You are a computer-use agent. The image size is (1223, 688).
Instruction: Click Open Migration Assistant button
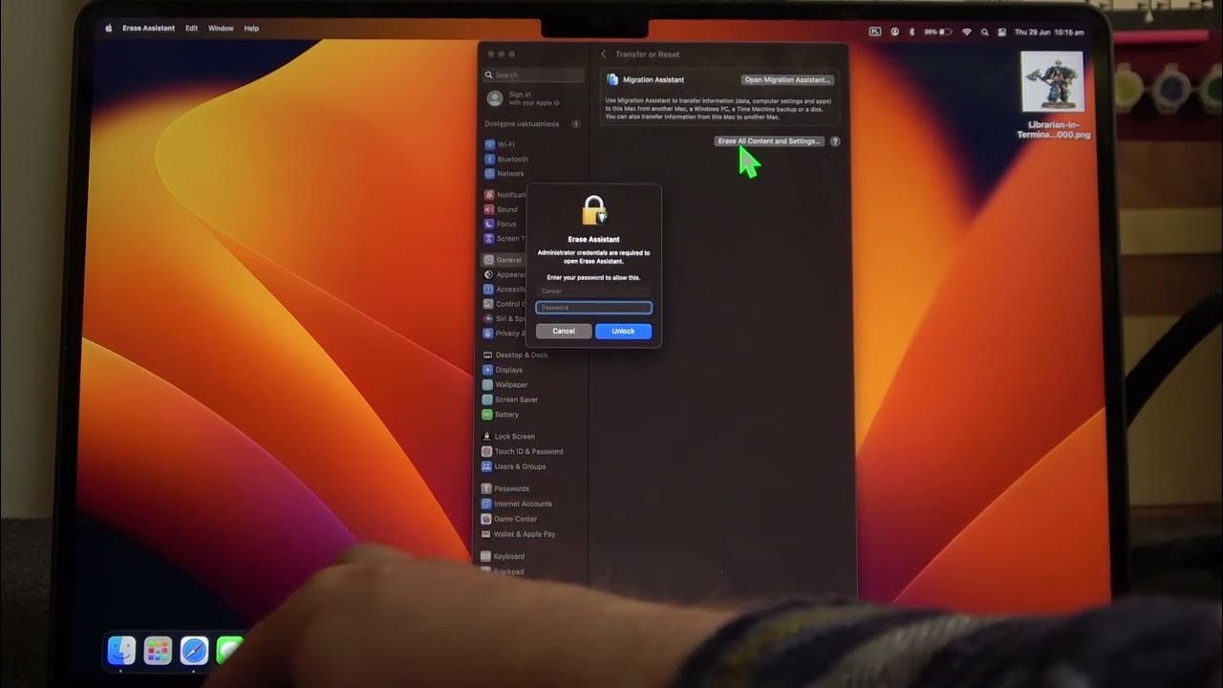[788, 80]
